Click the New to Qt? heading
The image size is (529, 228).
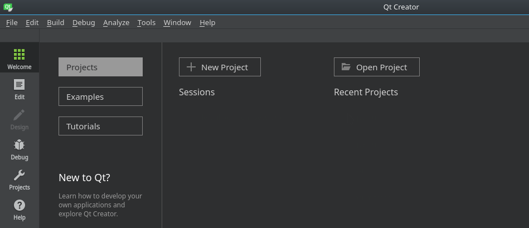(84, 177)
